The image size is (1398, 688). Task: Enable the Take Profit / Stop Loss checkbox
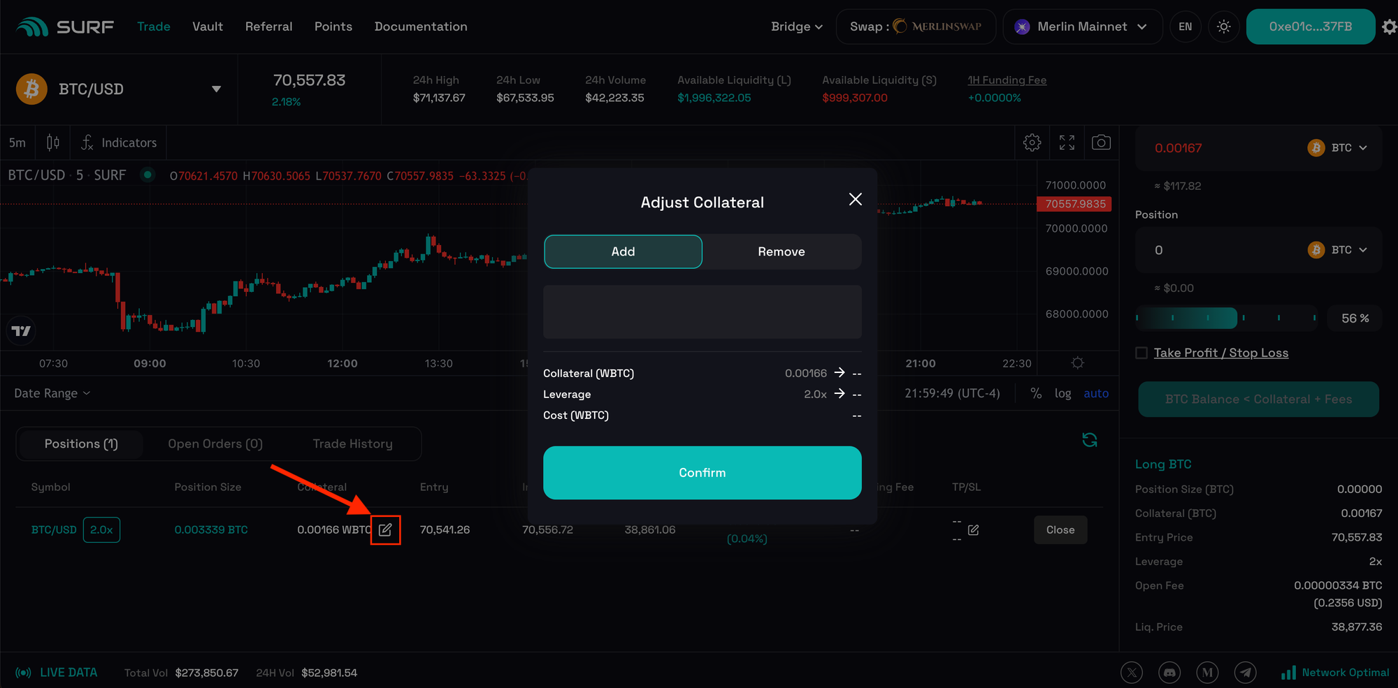click(1141, 353)
